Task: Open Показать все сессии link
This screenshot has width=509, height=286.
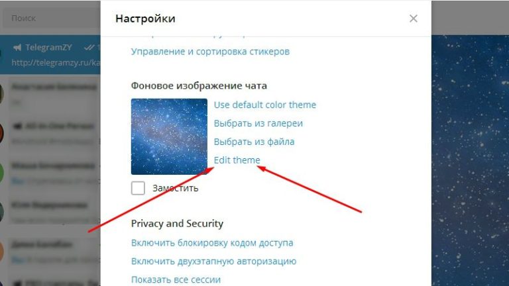Action: pos(176,279)
